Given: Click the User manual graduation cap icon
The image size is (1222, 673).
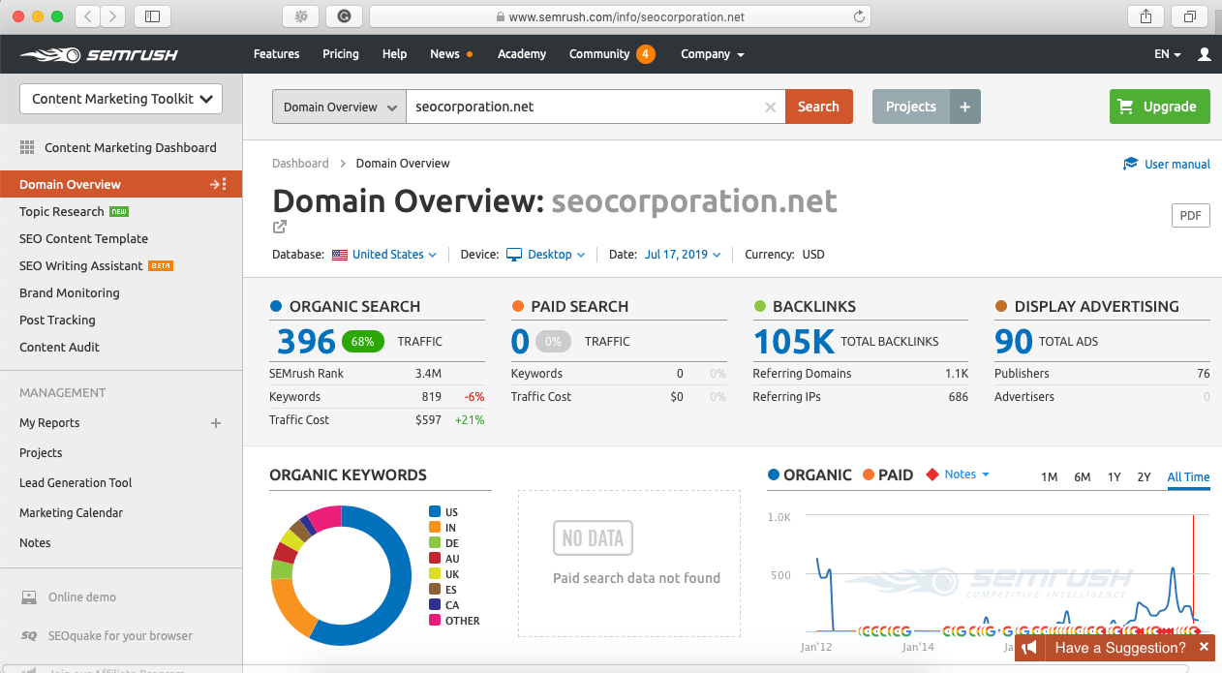Looking at the screenshot, I should pos(1130,164).
